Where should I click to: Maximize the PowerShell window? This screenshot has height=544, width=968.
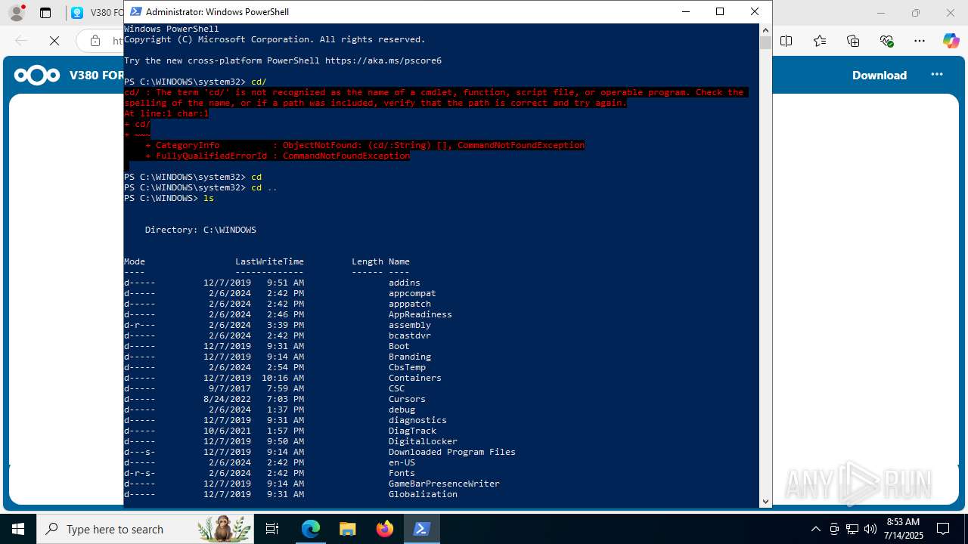(720, 11)
